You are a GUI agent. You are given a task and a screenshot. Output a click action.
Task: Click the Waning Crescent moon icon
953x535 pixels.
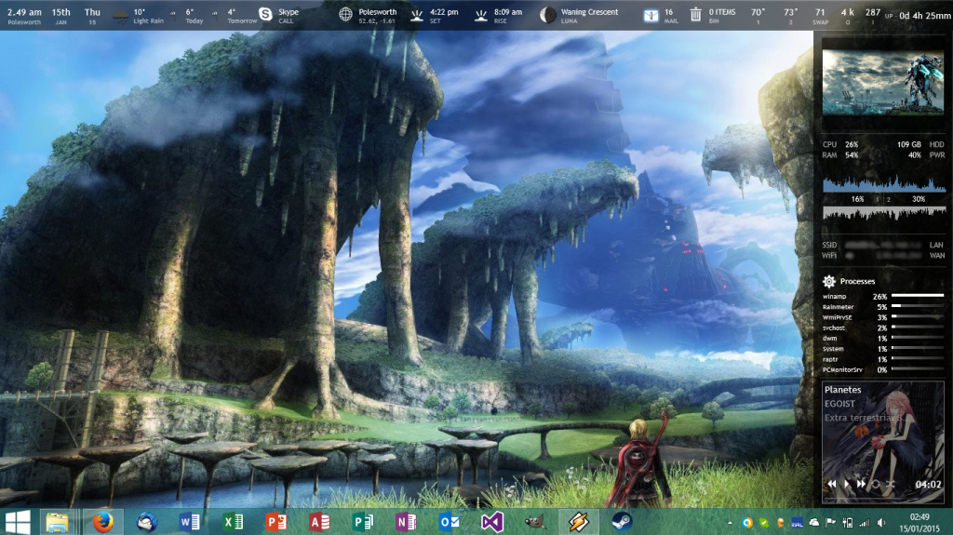[x=547, y=15]
